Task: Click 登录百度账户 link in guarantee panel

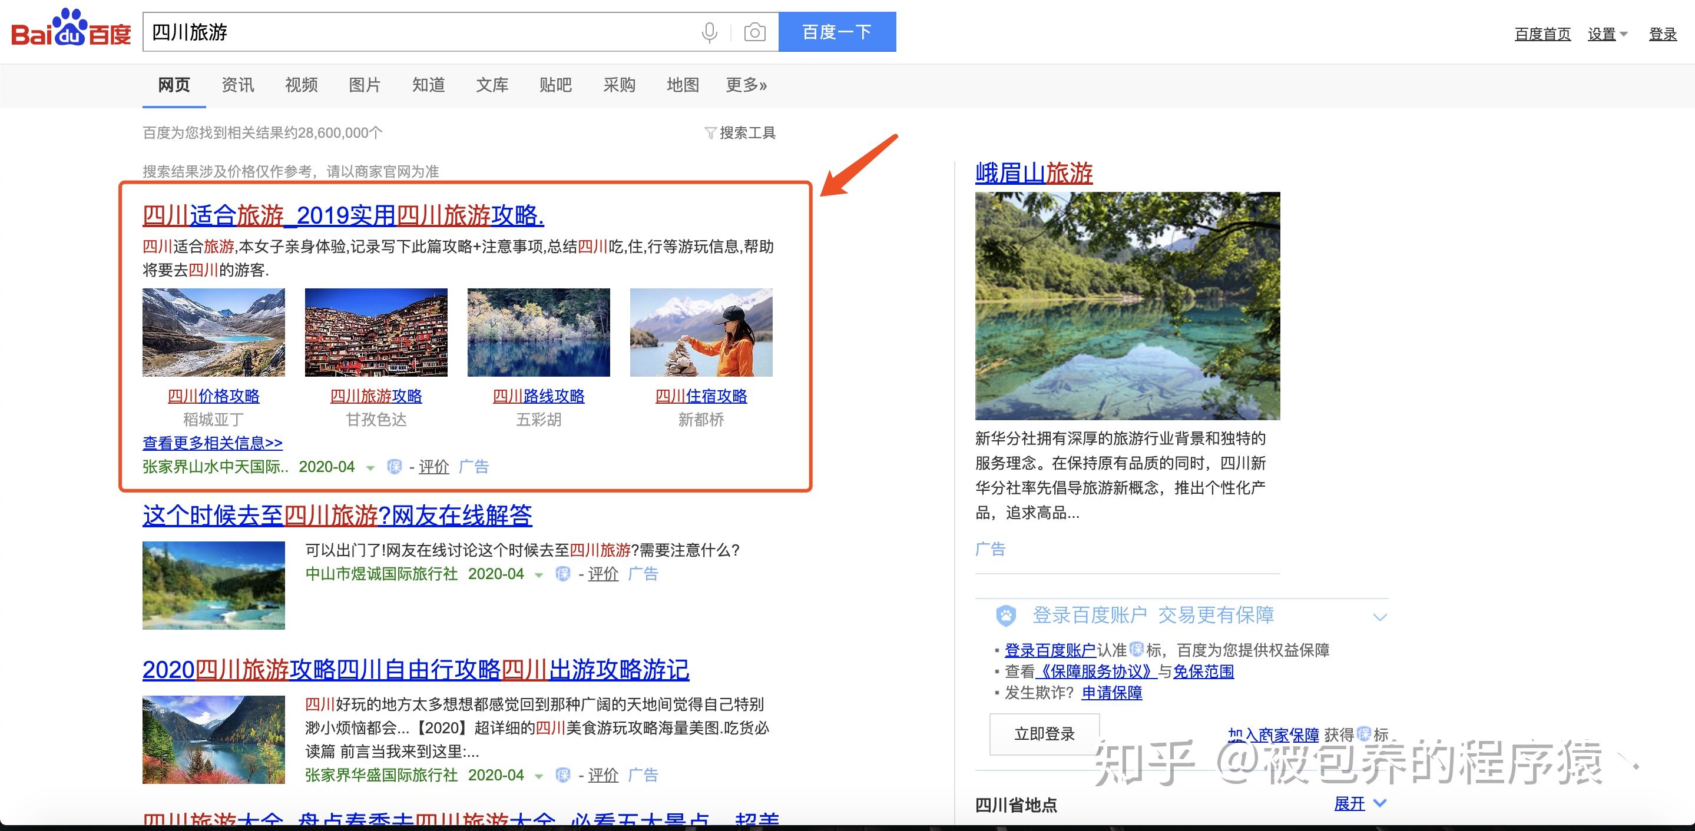Action: 1050,650
